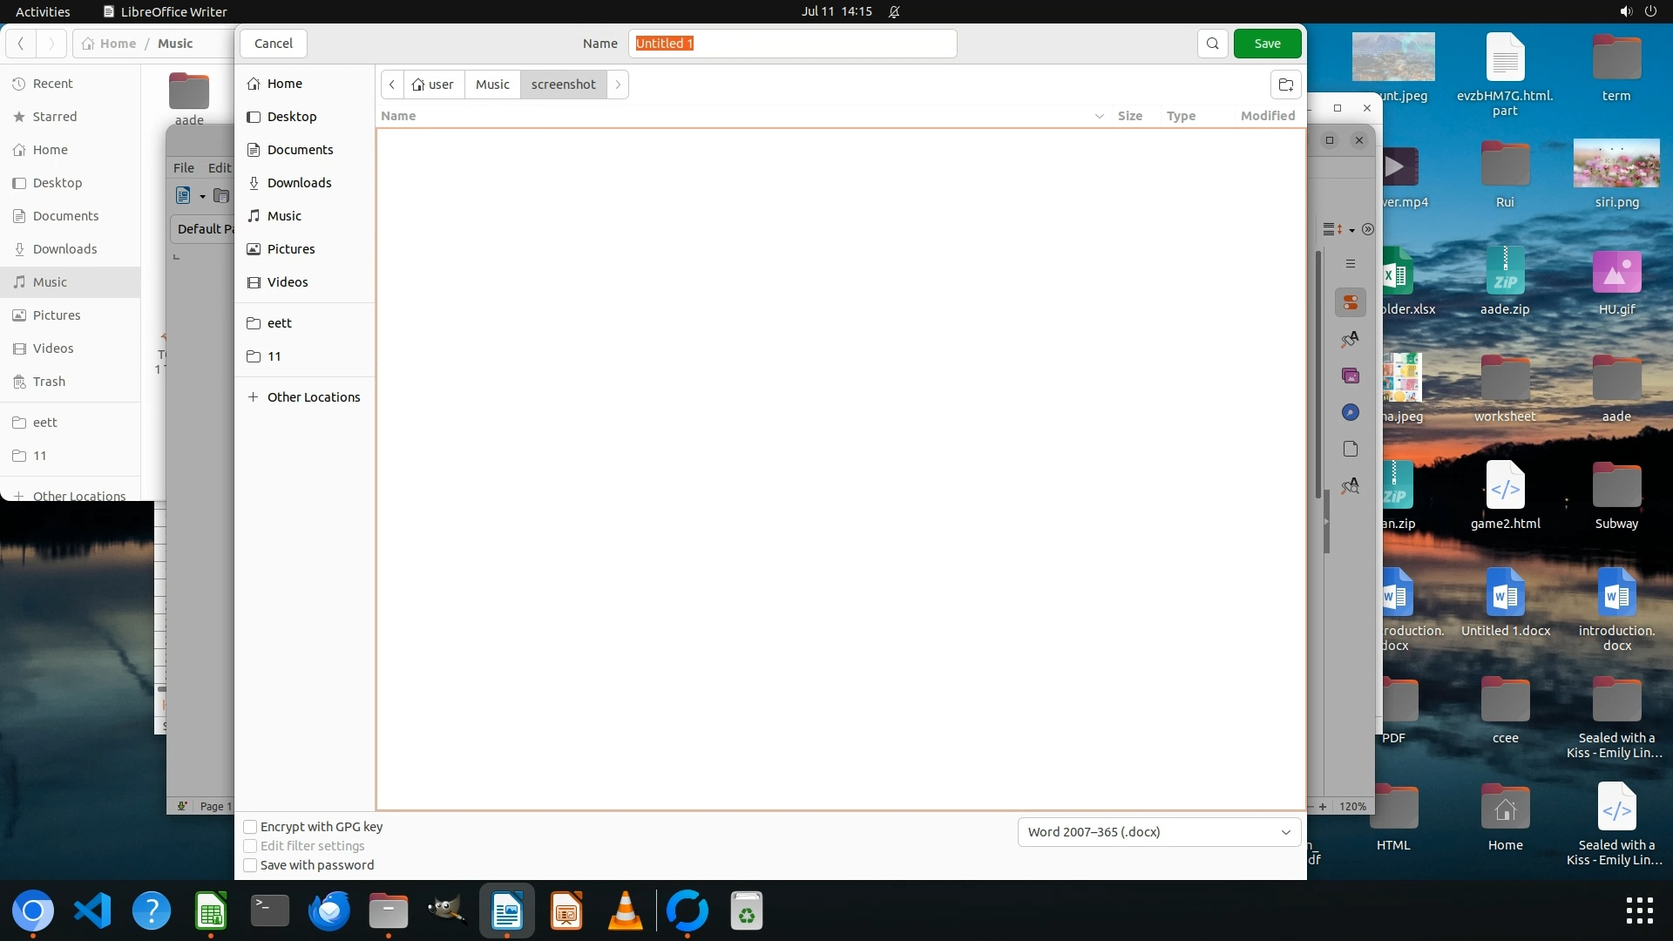Open Styles sidebar icon
1673x941 pixels.
click(1350, 339)
